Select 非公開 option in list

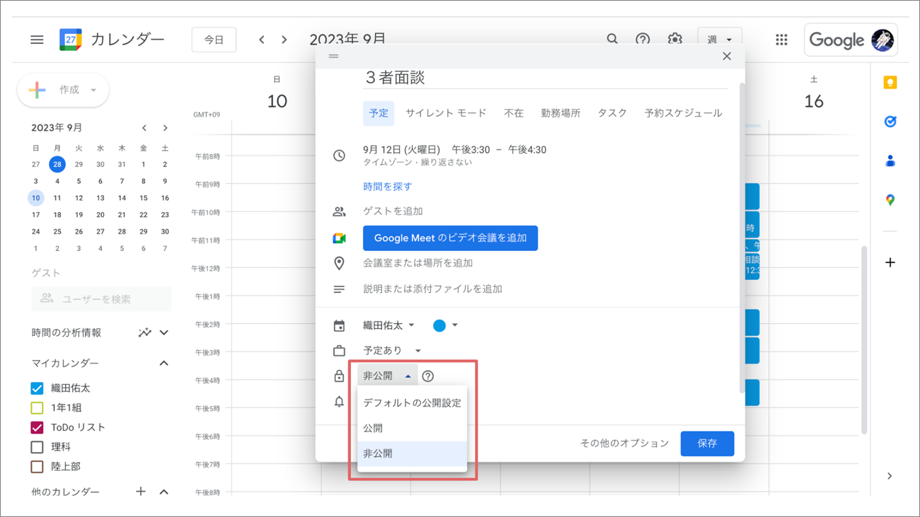[x=412, y=453]
